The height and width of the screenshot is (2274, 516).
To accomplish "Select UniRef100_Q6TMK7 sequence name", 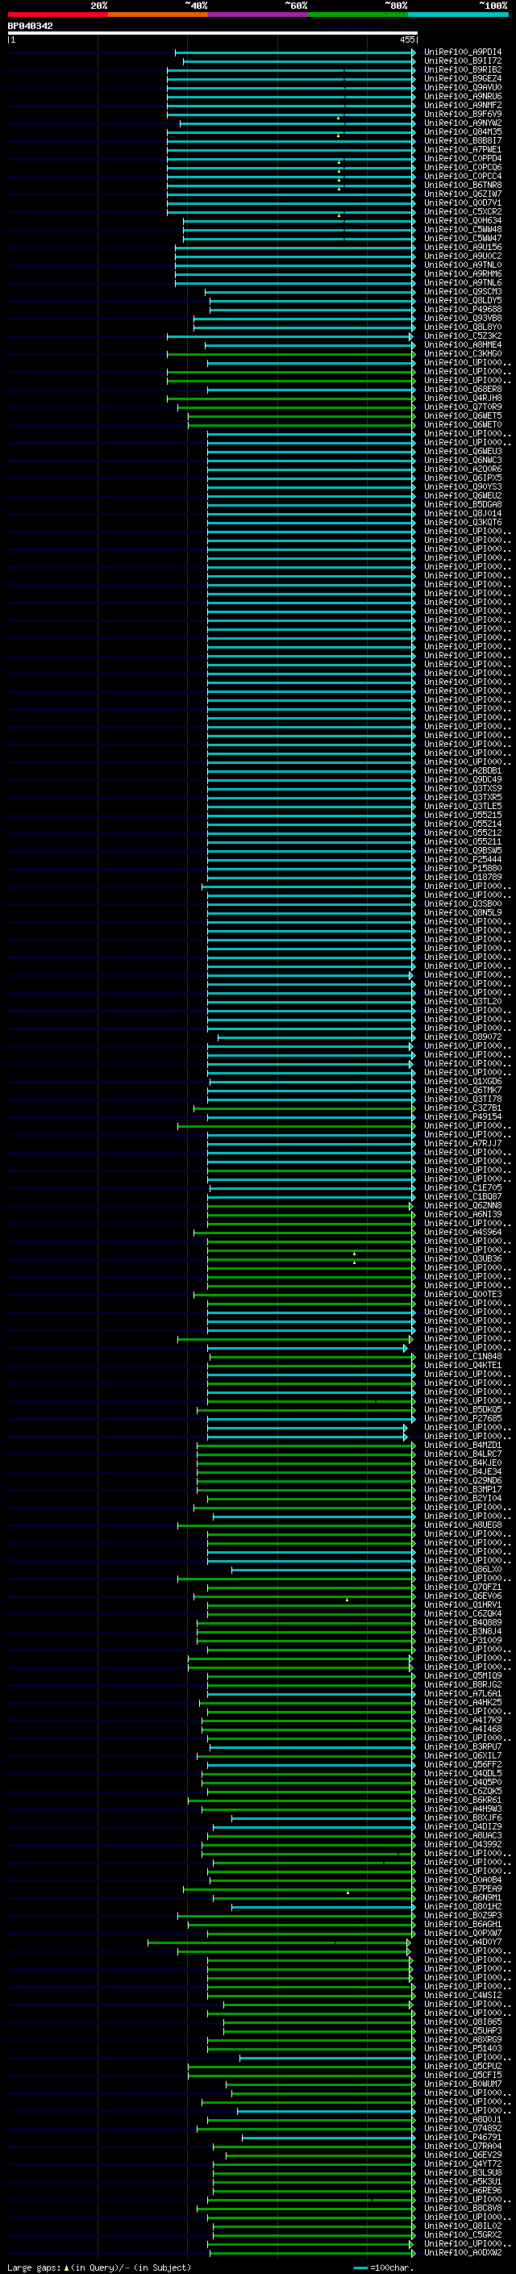I will (x=463, y=1091).
